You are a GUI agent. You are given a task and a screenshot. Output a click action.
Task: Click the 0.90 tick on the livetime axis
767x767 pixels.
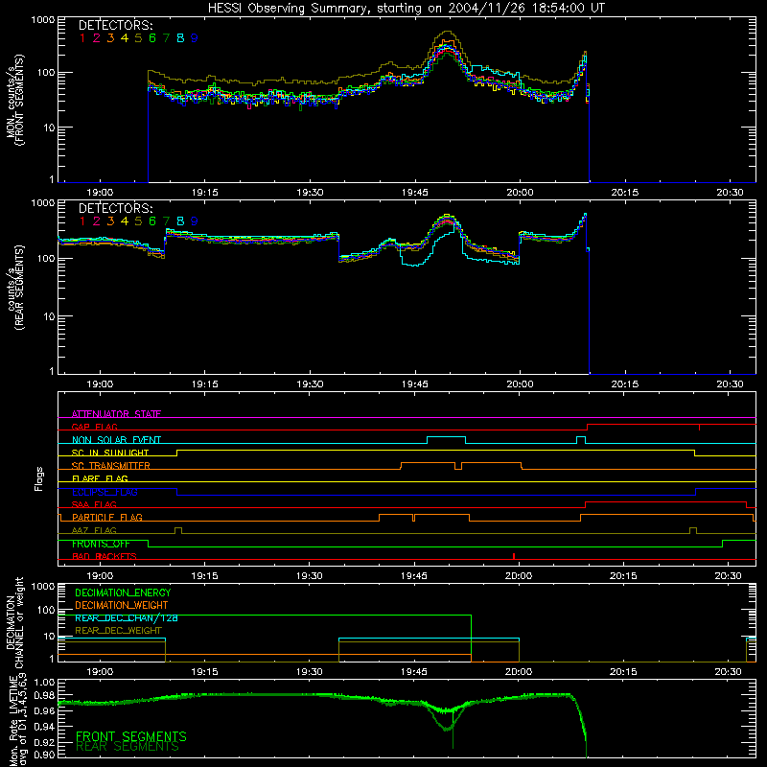(x=44, y=755)
